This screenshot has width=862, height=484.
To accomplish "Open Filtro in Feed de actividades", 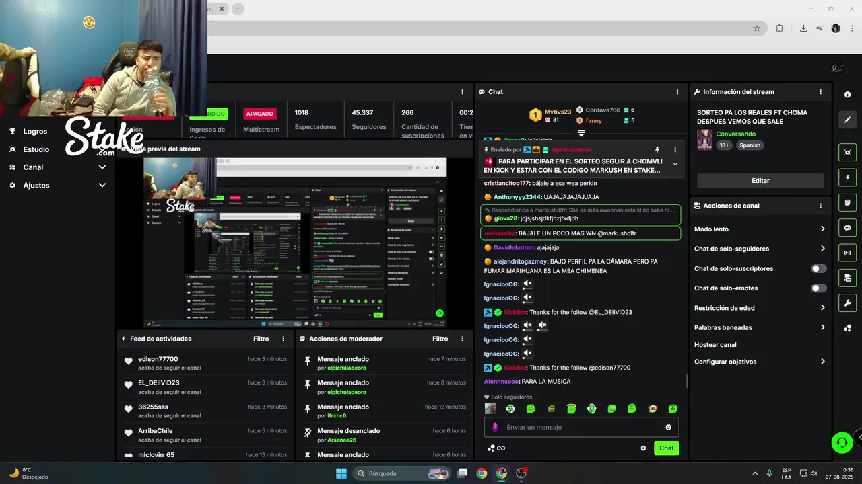I will tap(261, 339).
